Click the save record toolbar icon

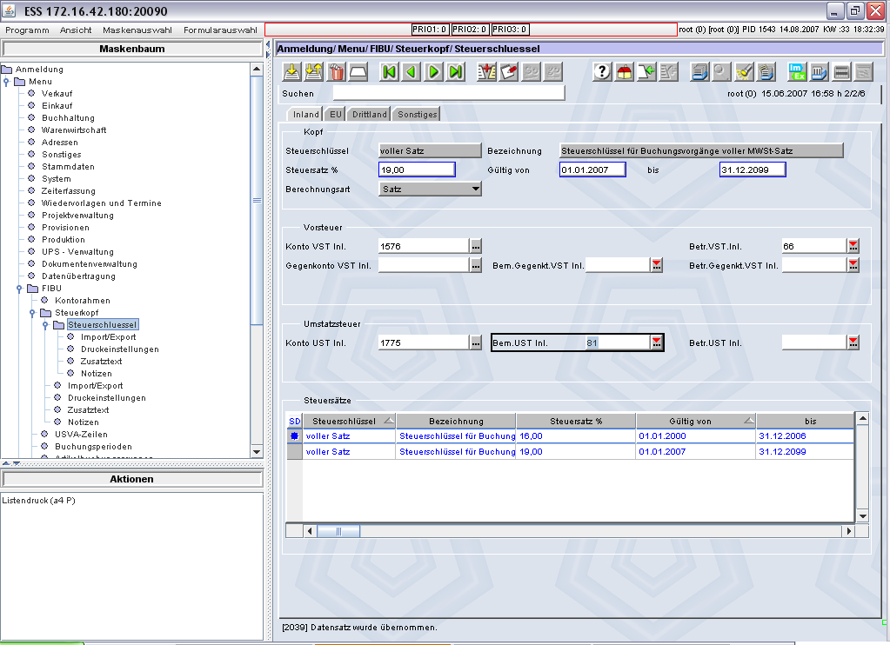click(291, 72)
